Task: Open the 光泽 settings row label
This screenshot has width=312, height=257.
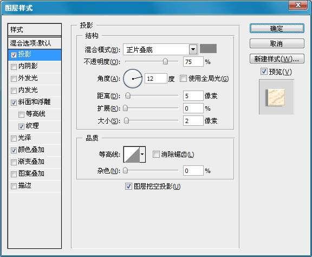Action: [x=25, y=138]
